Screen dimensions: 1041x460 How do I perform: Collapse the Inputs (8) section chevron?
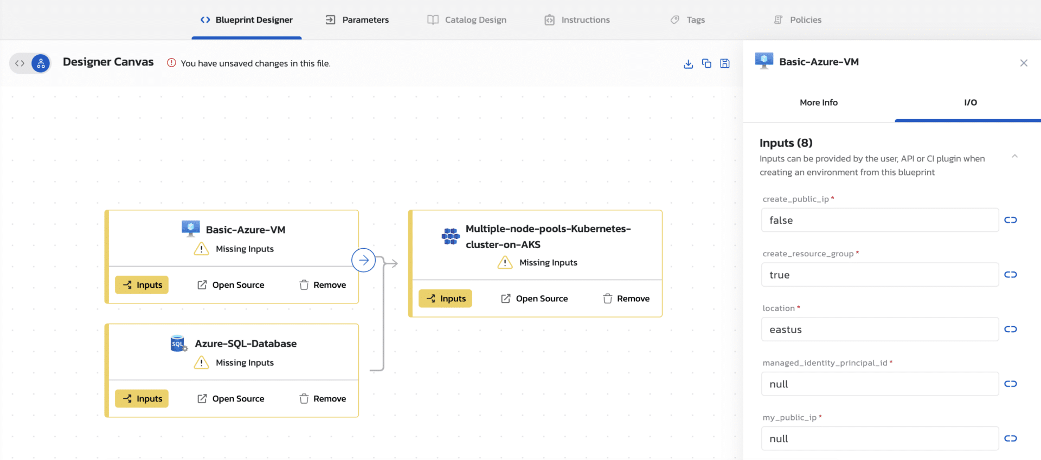click(x=1014, y=156)
